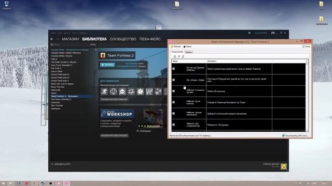
Task: Switch to the Statistics tab
Action: pos(189,52)
